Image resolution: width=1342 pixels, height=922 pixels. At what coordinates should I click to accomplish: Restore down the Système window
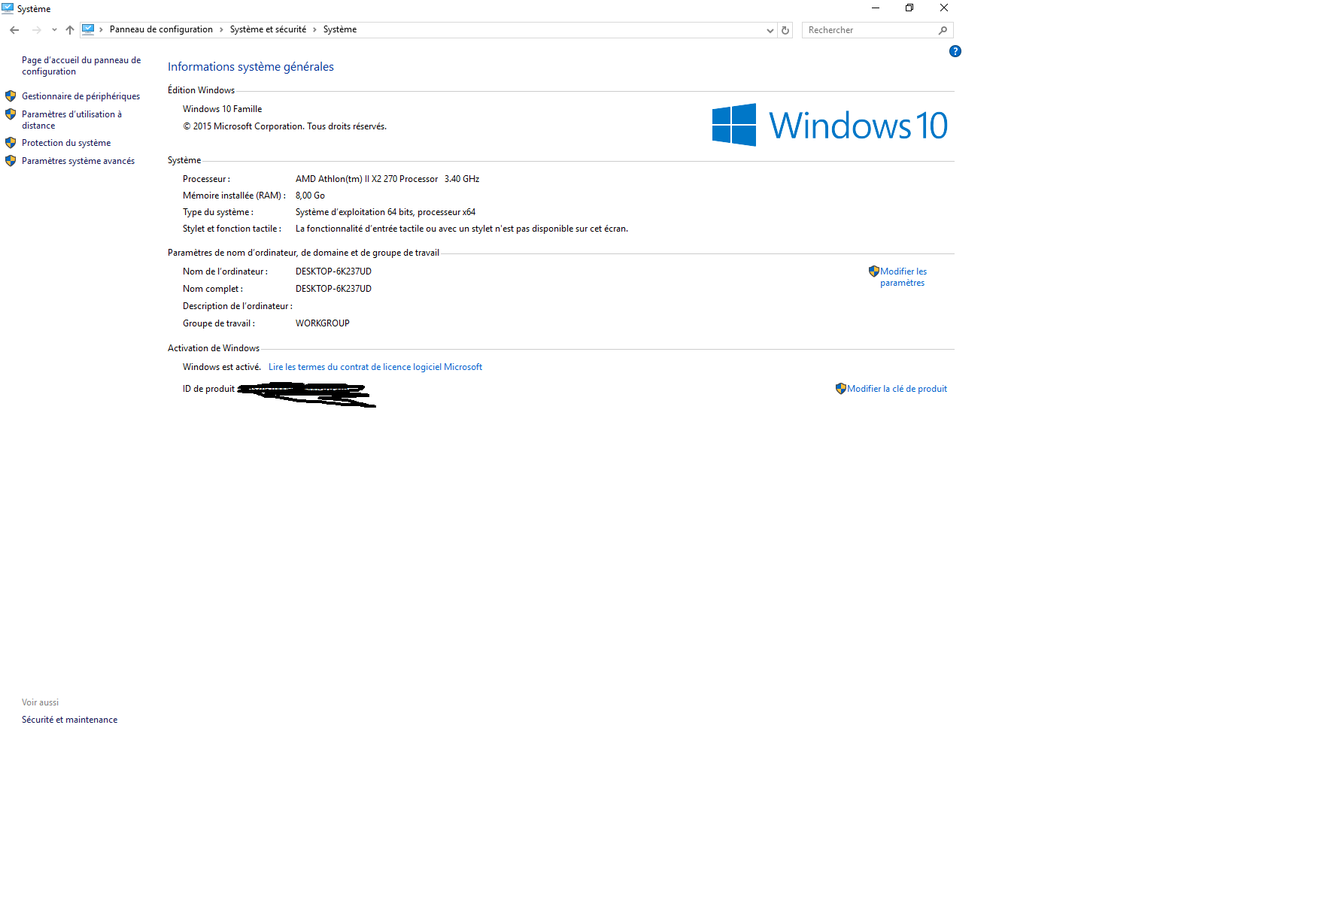(x=909, y=8)
